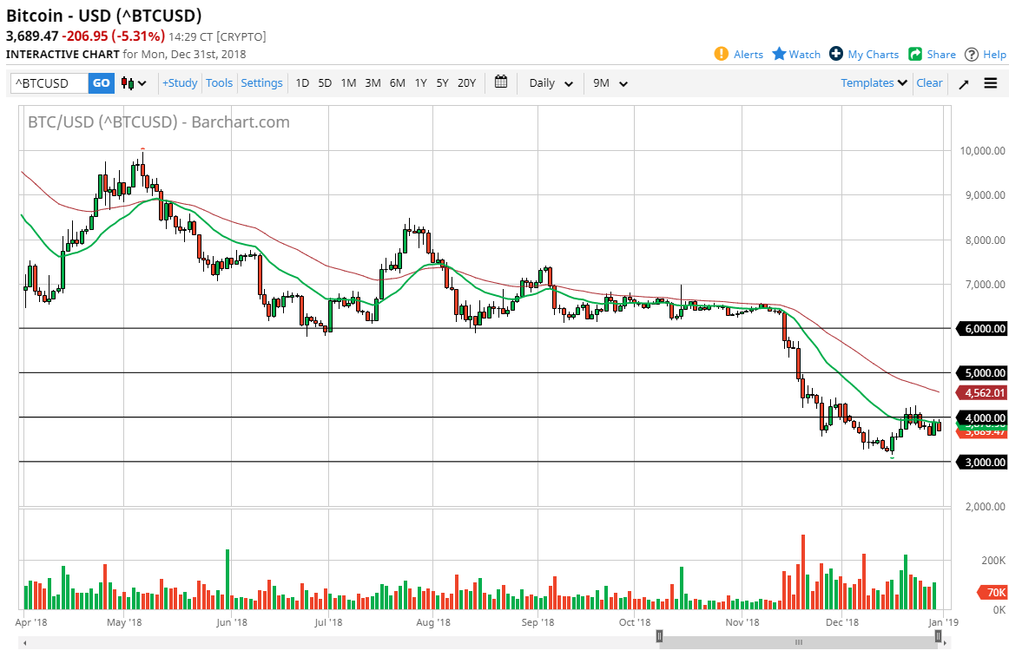Click the GO button
The height and width of the screenshot is (657, 1009).
[101, 82]
